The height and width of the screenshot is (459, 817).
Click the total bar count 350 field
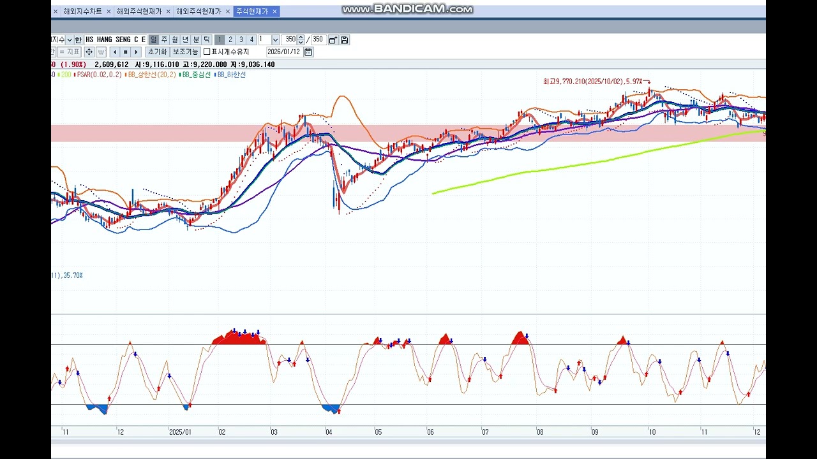[319, 40]
